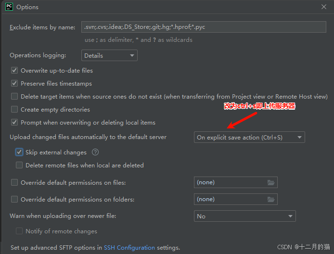The height and width of the screenshot is (254, 334).
Task: Click folder permissions (none) field
Action: 236,199
